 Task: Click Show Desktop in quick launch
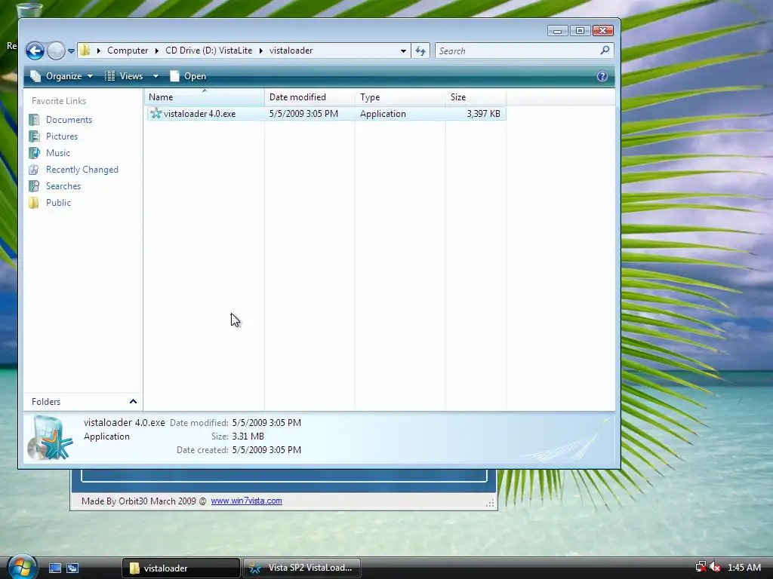[x=54, y=568]
